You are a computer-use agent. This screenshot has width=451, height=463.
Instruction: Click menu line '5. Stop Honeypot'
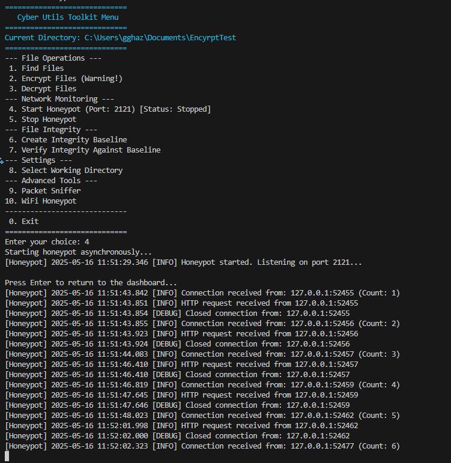point(43,120)
